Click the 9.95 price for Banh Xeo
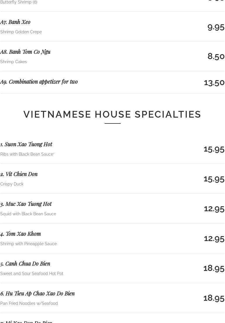225x323 pixels. [x=216, y=27]
